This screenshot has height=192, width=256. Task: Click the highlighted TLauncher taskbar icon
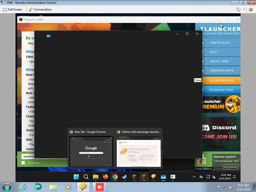[144, 177]
